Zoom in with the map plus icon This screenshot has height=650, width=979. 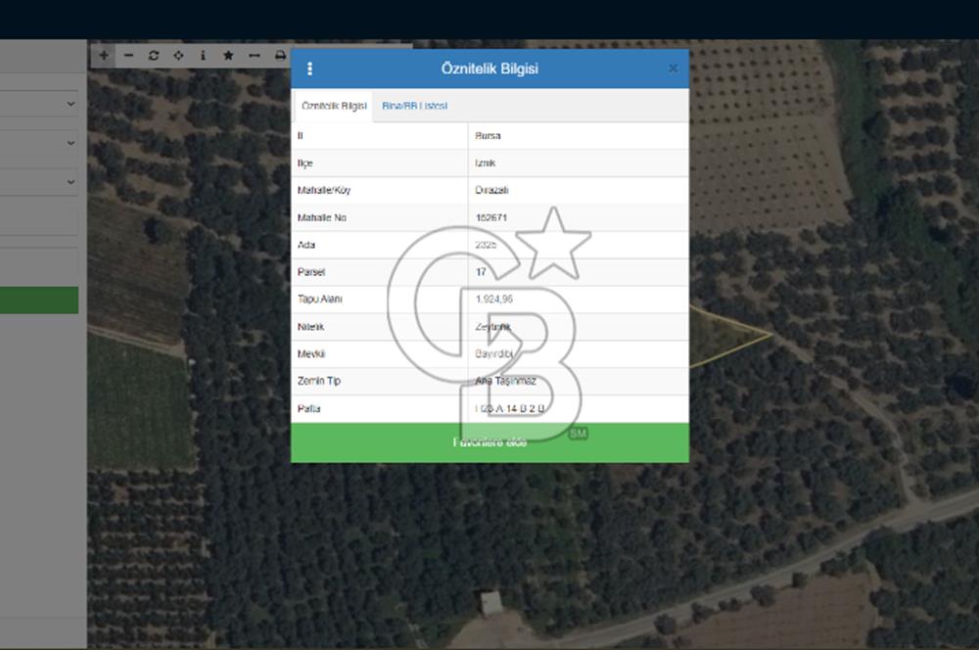tap(104, 56)
